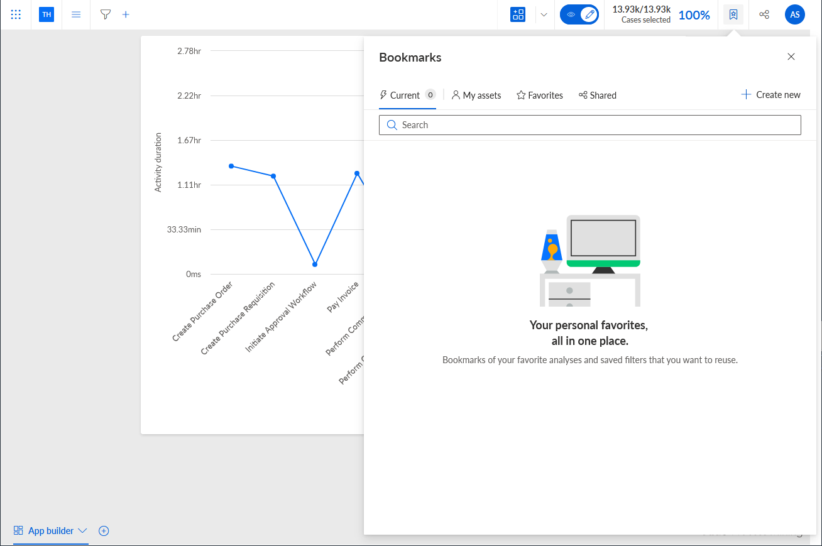Image resolution: width=822 pixels, height=546 pixels.
Task: Open the apps grid launcher icon
Action: tap(16, 14)
